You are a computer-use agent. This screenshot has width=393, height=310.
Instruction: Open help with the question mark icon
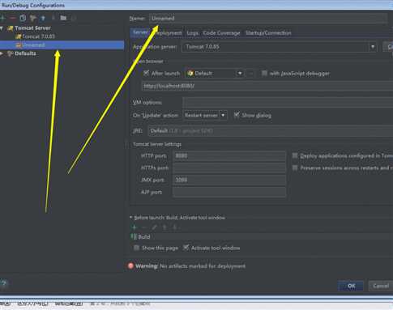tap(4, 283)
